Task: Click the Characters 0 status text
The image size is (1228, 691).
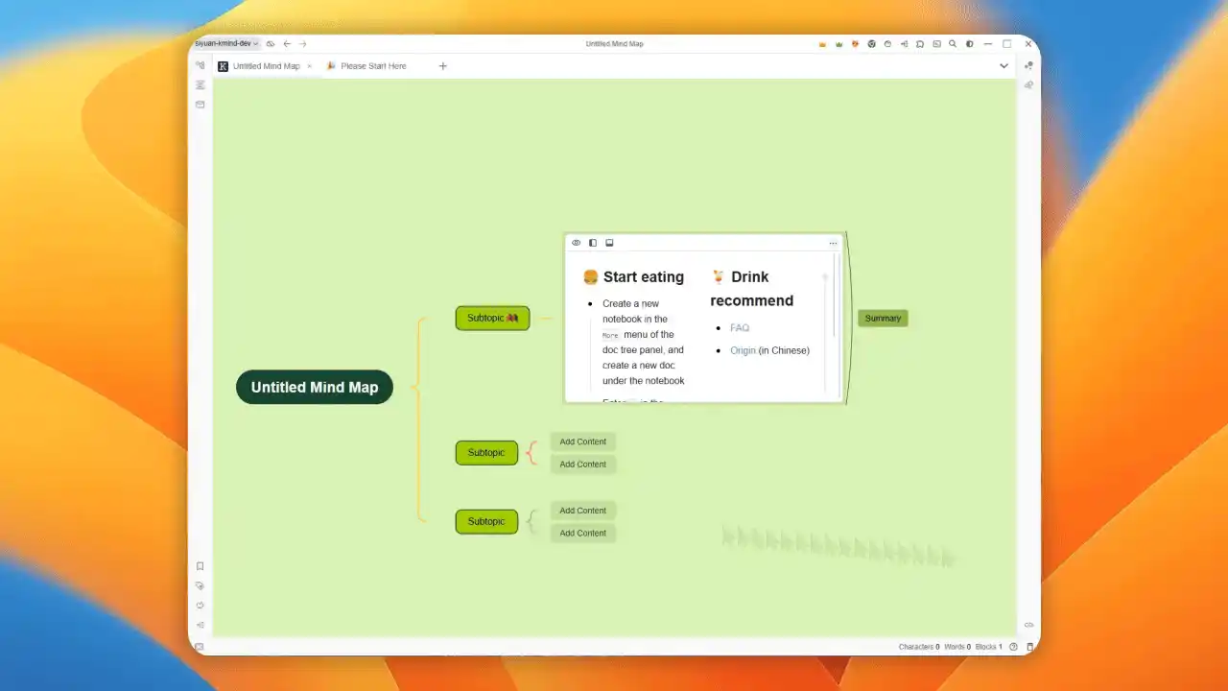Action: click(919, 647)
